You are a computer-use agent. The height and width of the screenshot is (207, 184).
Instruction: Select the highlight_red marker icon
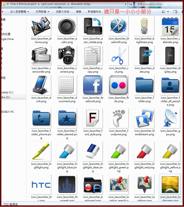tap(144, 152)
